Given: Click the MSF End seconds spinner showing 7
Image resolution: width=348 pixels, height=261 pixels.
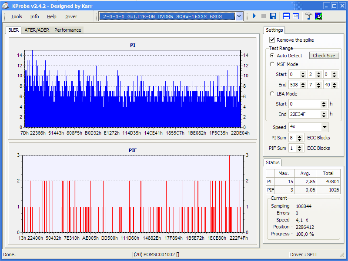Looking at the screenshot, I should tap(318, 85).
